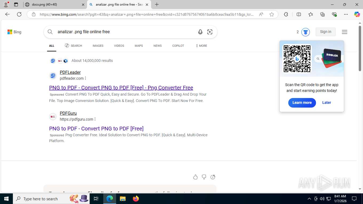Click the search magnifier icon in Bing box
The width and height of the screenshot is (363, 204).
click(50, 32)
